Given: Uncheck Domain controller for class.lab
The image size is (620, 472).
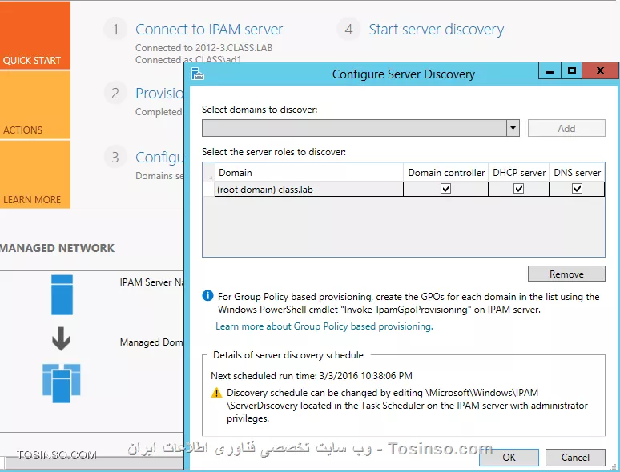Looking at the screenshot, I should point(446,189).
